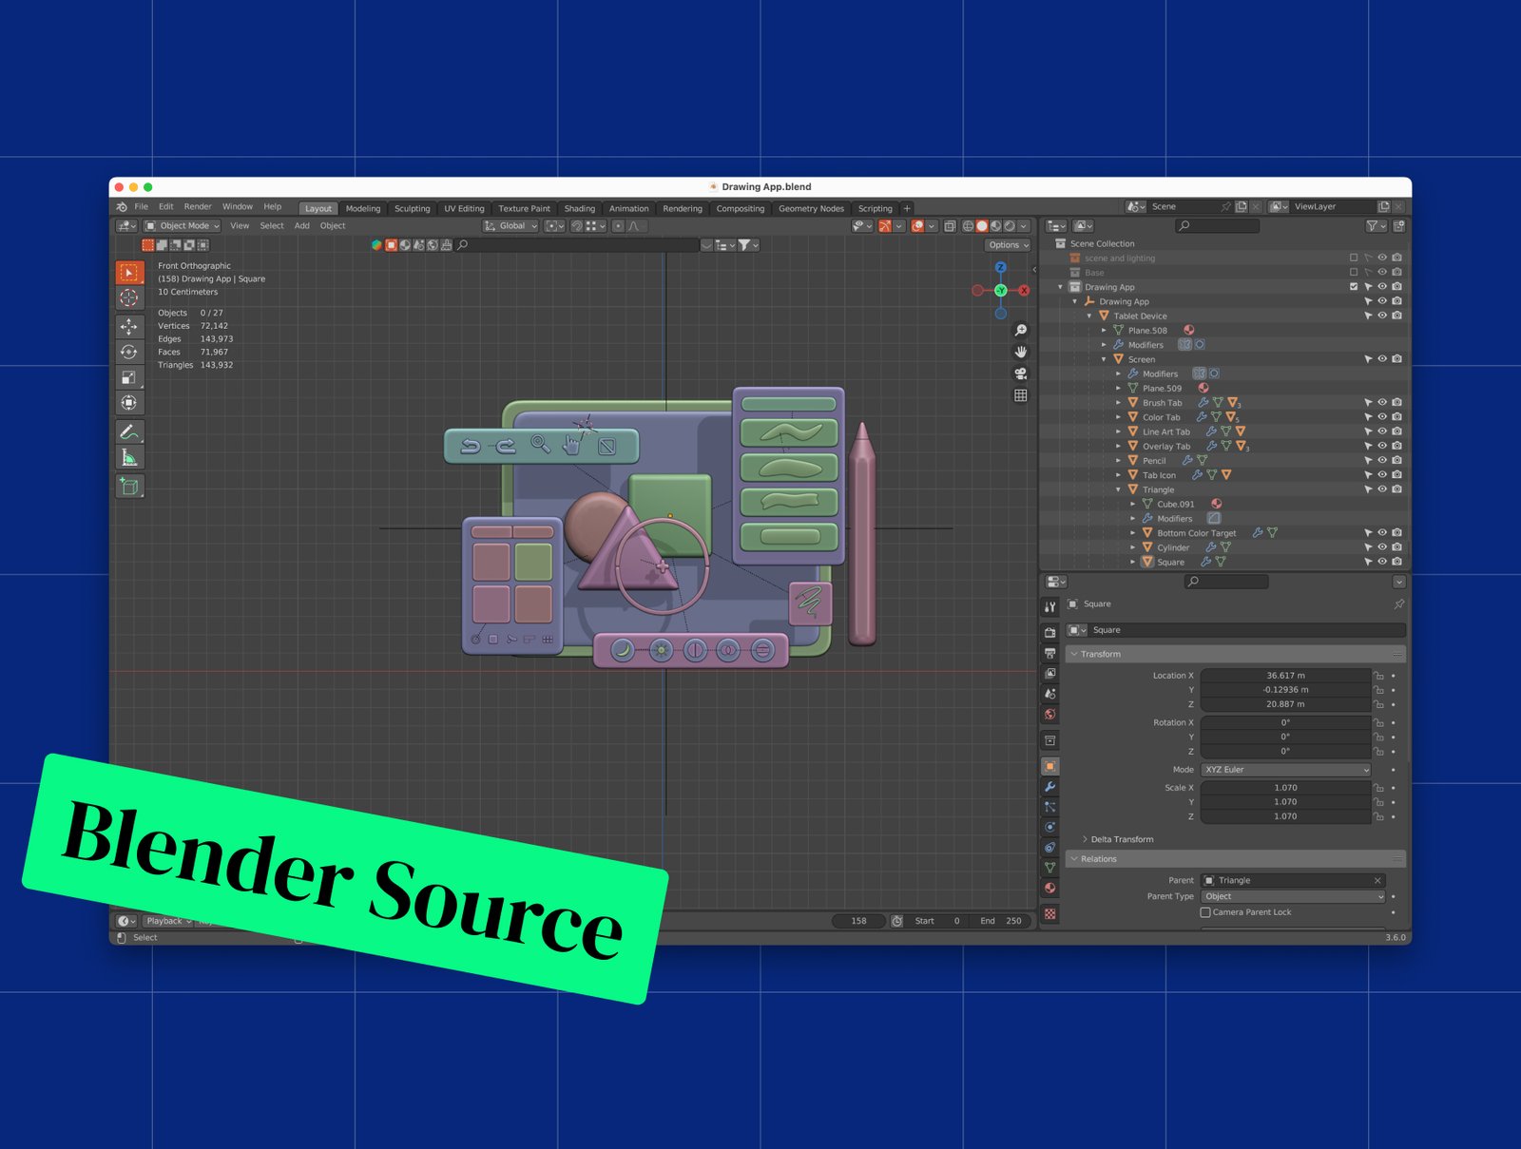Click the Add Cube tool icon
1521x1149 pixels.
[129, 487]
